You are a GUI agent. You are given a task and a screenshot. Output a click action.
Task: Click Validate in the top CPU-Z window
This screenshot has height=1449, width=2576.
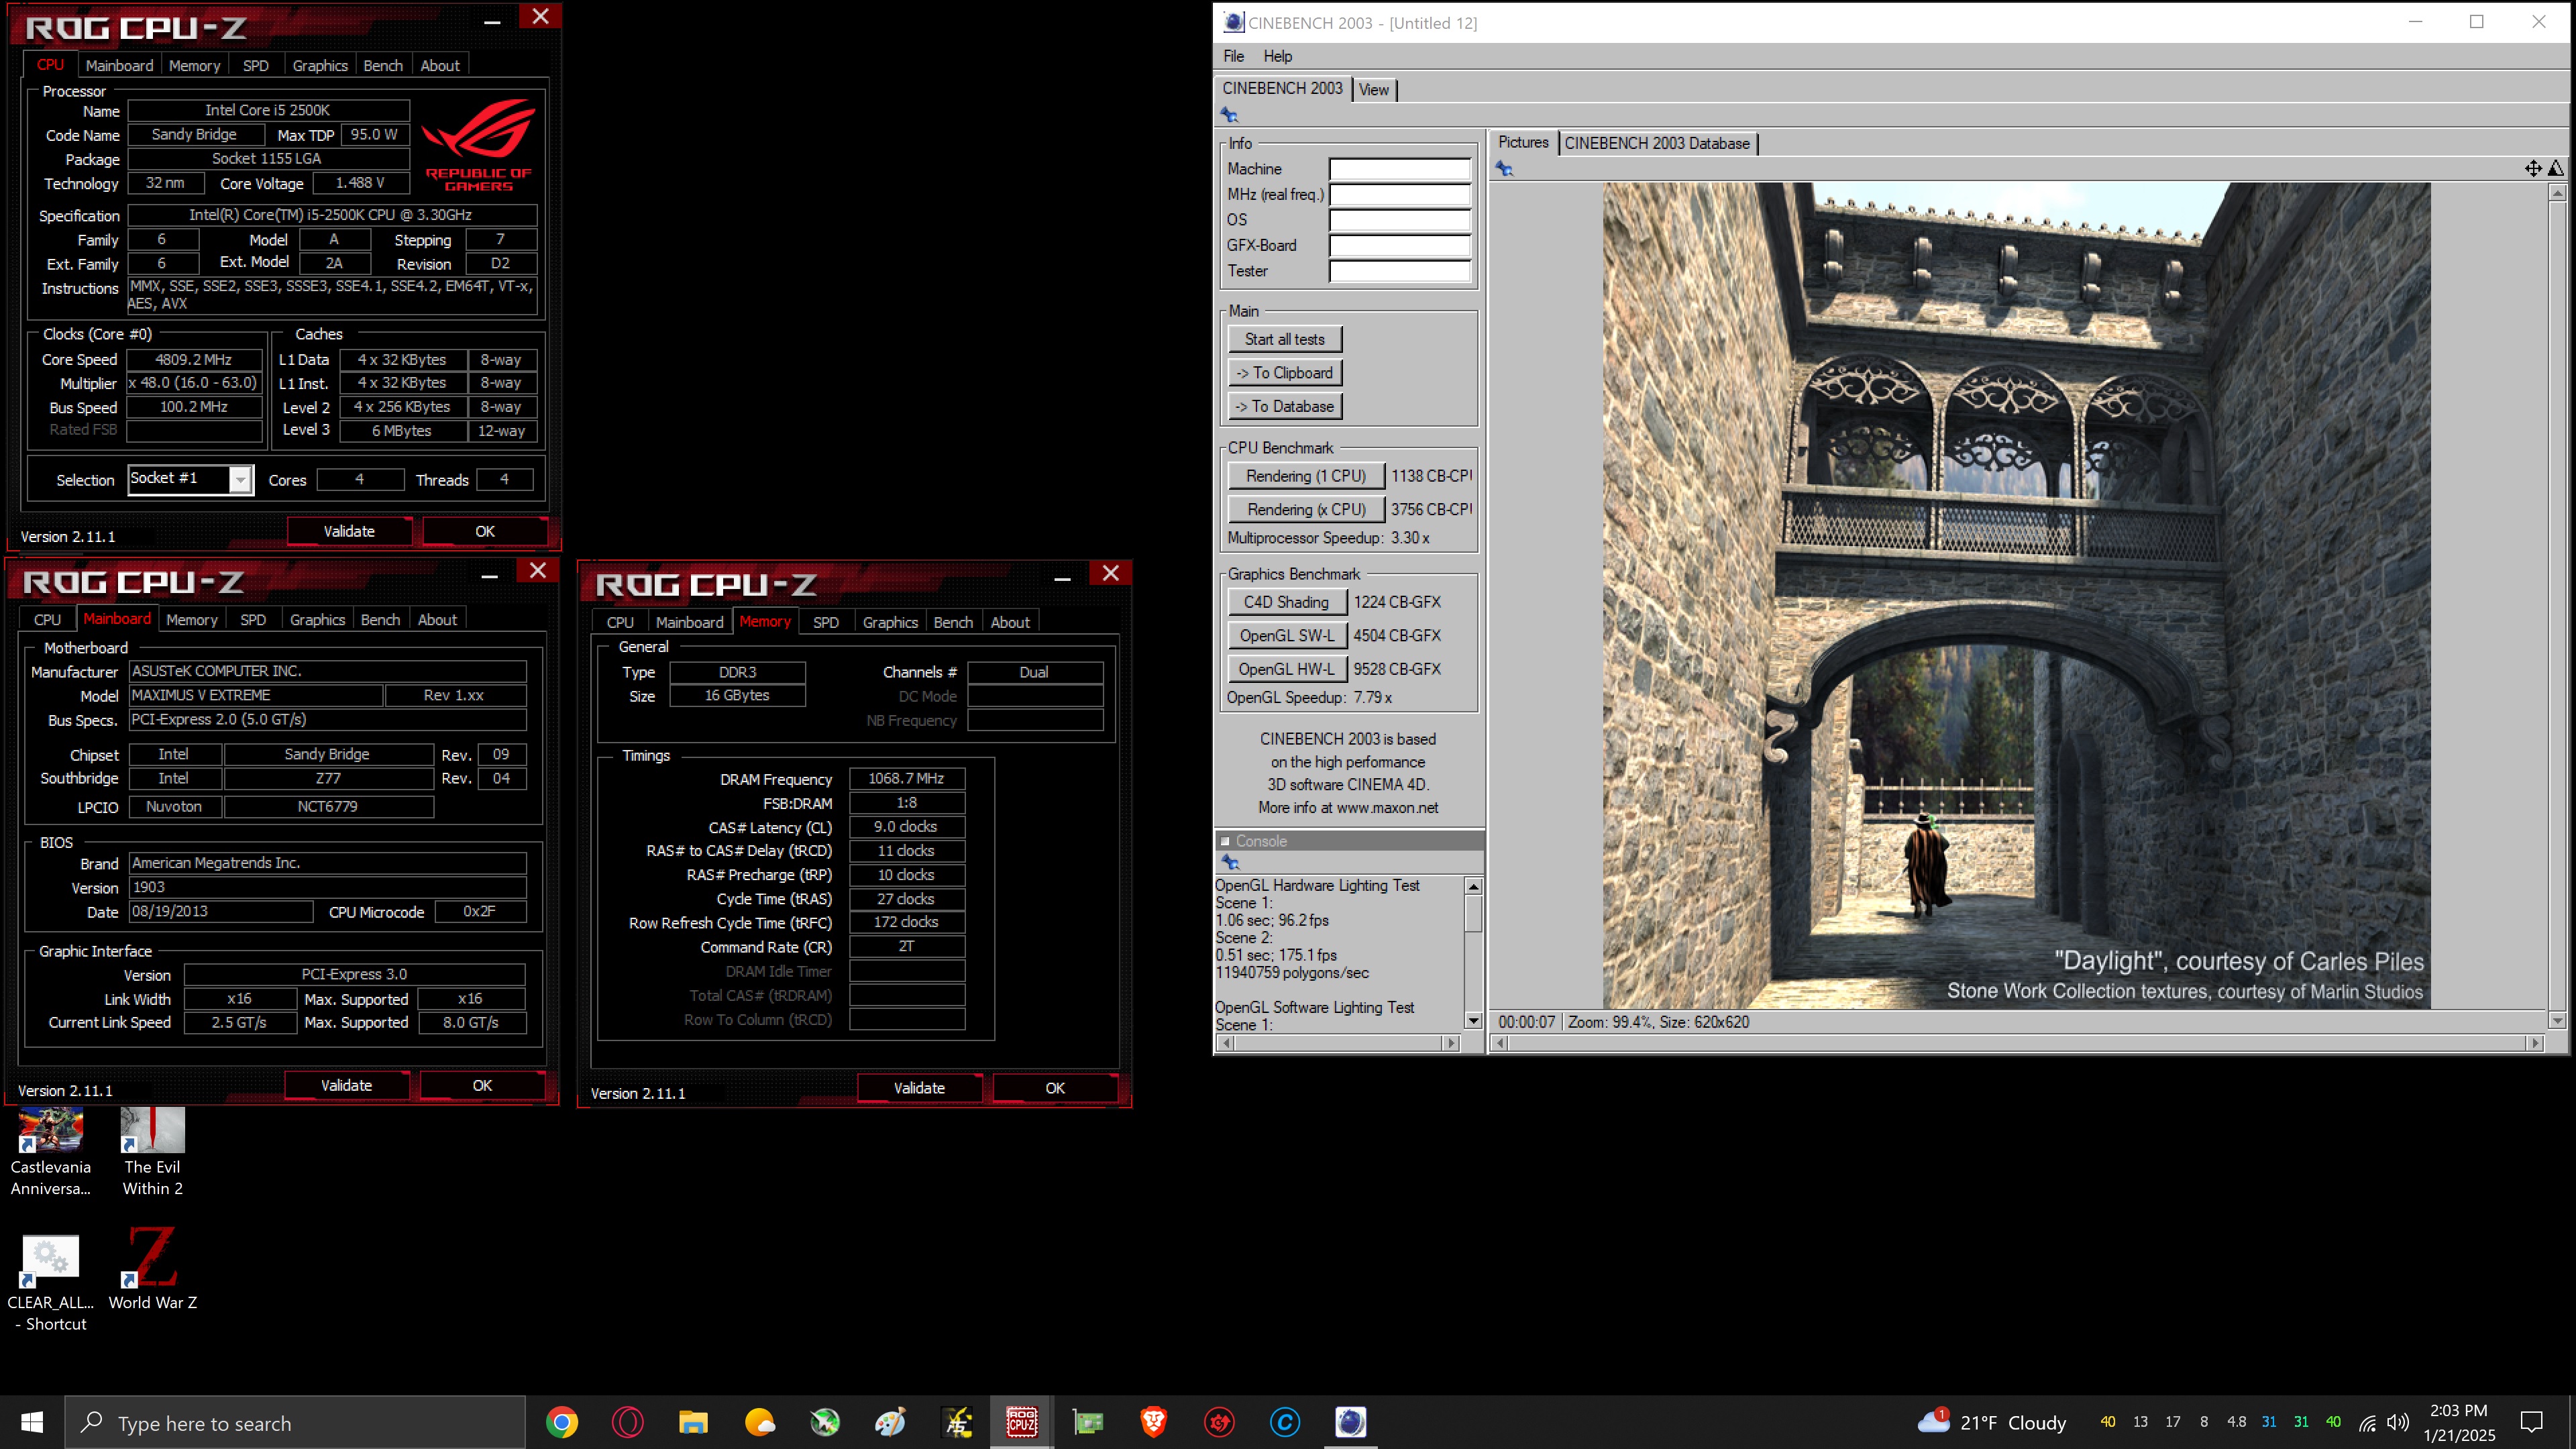(349, 531)
